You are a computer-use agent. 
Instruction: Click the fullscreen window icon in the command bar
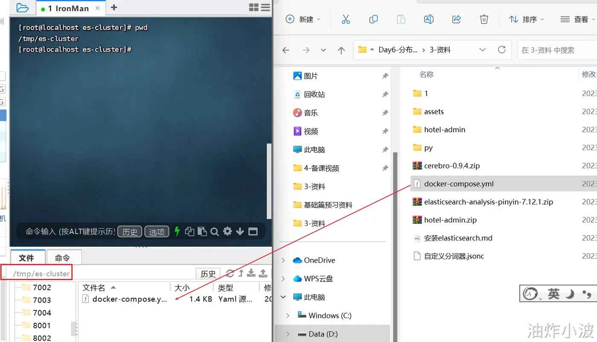pos(253,231)
